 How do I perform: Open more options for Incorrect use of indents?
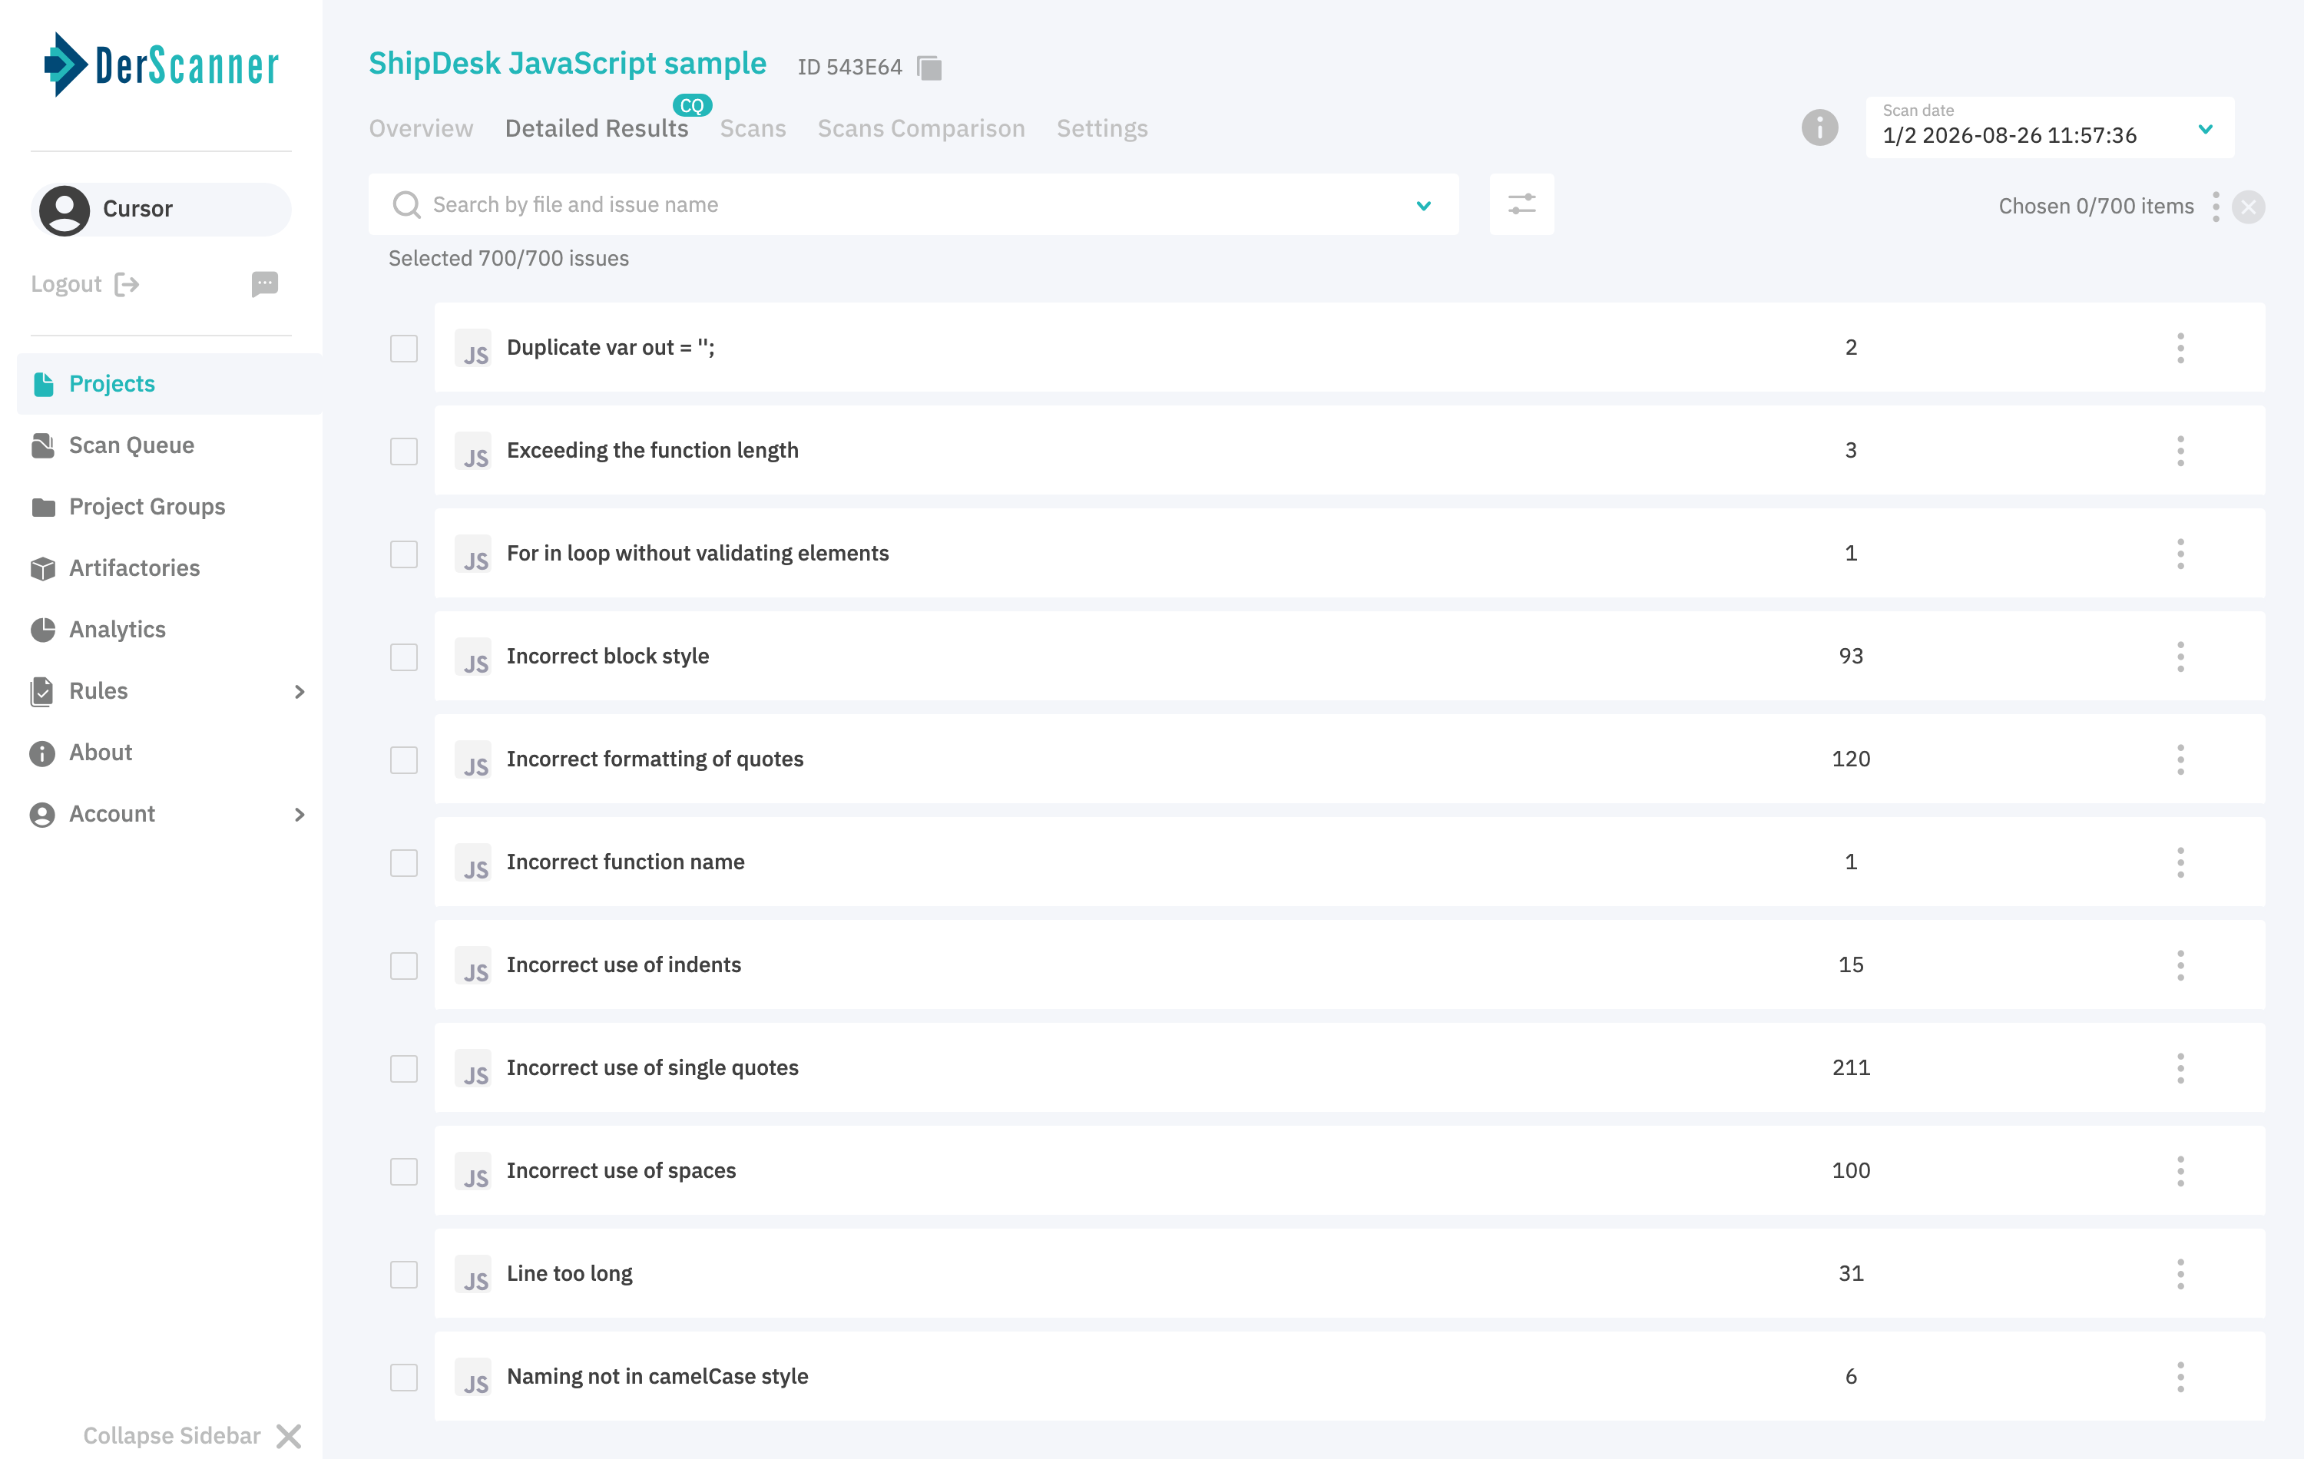2180,964
